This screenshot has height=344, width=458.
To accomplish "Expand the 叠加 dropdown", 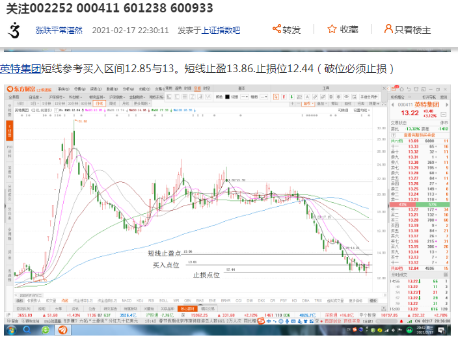I will tap(321, 103).
